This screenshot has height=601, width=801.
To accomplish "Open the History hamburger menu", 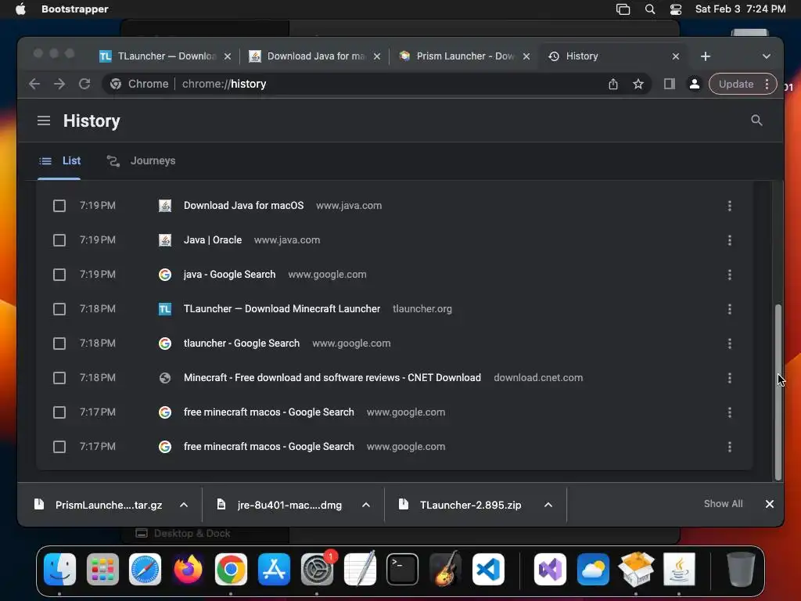I will coord(44,121).
